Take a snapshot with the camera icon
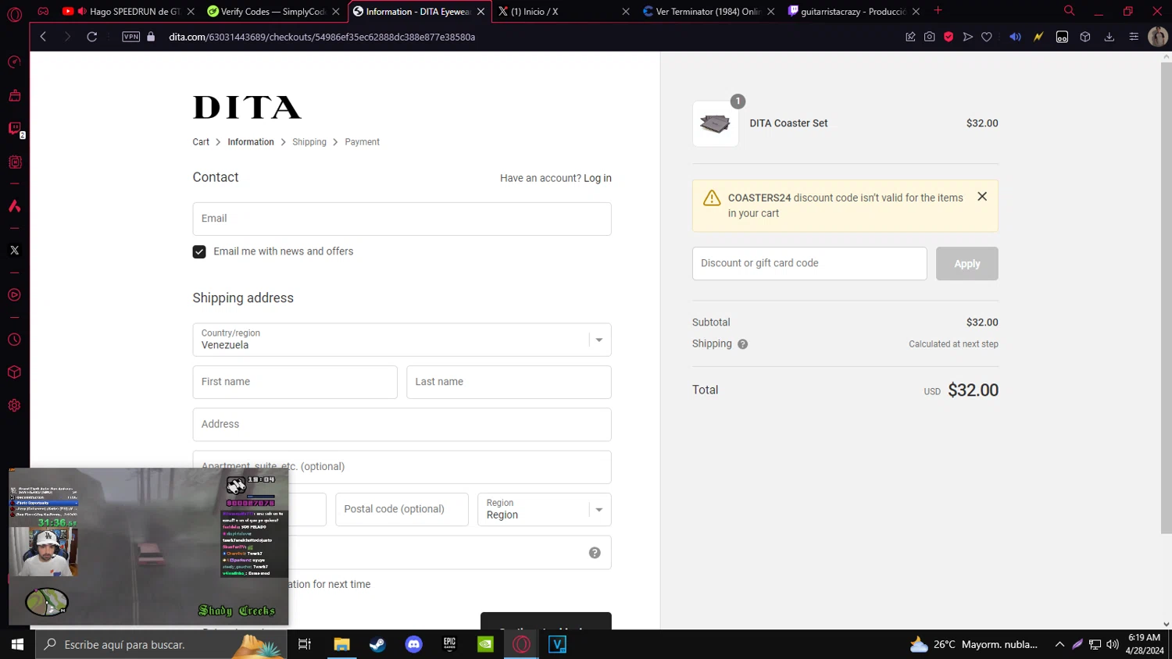The height and width of the screenshot is (659, 1172). coord(929,37)
